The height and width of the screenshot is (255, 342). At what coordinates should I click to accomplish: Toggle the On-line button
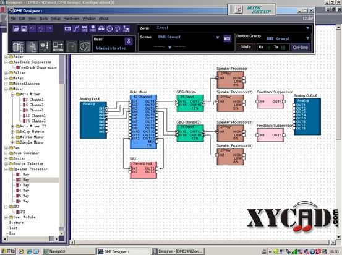[301, 47]
